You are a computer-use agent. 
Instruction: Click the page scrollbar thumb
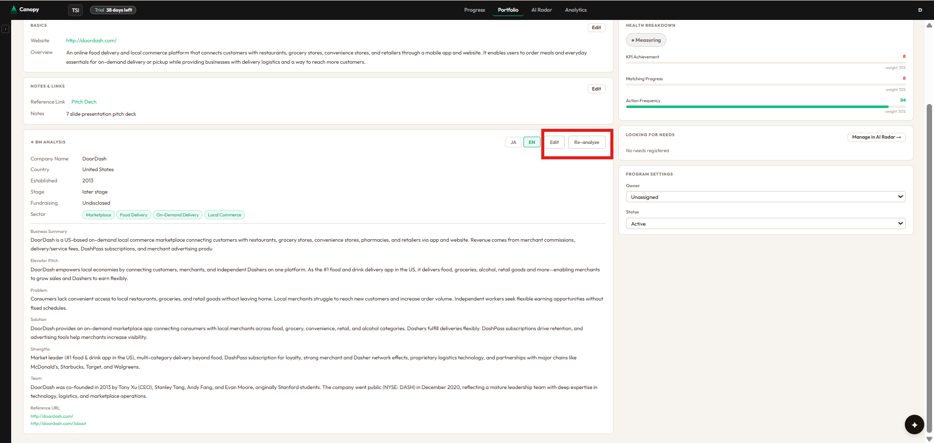929,267
